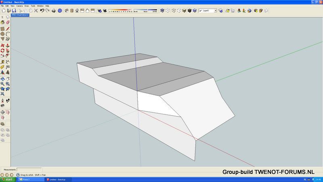Viewport: 323px width, 182px height.
Task: Click the Undo arrow in toolbar
Action: [42, 11]
